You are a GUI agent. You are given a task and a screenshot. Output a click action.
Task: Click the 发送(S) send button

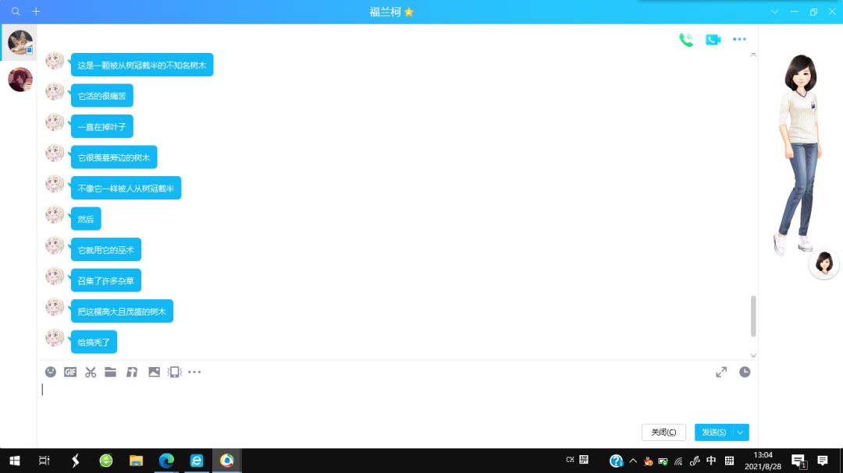click(x=714, y=432)
